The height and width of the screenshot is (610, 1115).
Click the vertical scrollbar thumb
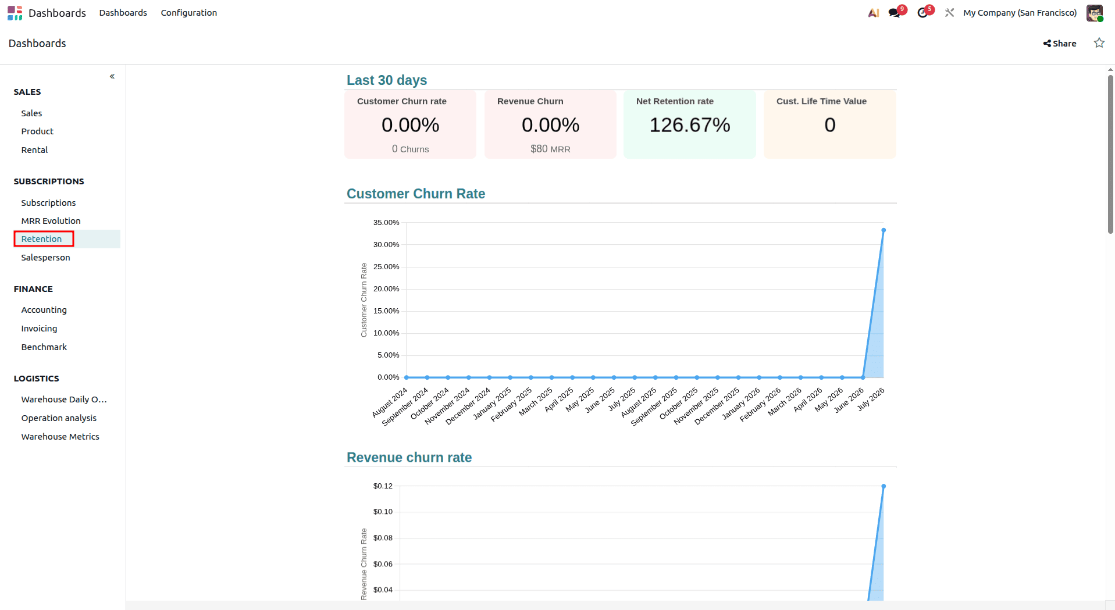(x=1110, y=154)
